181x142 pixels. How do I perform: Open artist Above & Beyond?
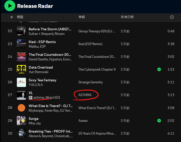point(41,136)
